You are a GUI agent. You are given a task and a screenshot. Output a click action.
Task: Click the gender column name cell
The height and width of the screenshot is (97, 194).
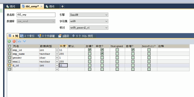(x=26, y=58)
